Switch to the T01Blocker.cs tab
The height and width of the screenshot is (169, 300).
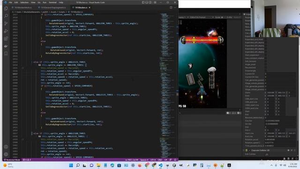coord(81,8)
